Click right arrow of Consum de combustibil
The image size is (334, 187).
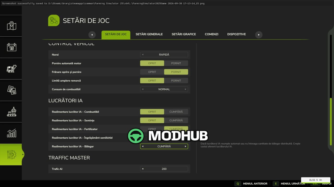click(x=186, y=89)
